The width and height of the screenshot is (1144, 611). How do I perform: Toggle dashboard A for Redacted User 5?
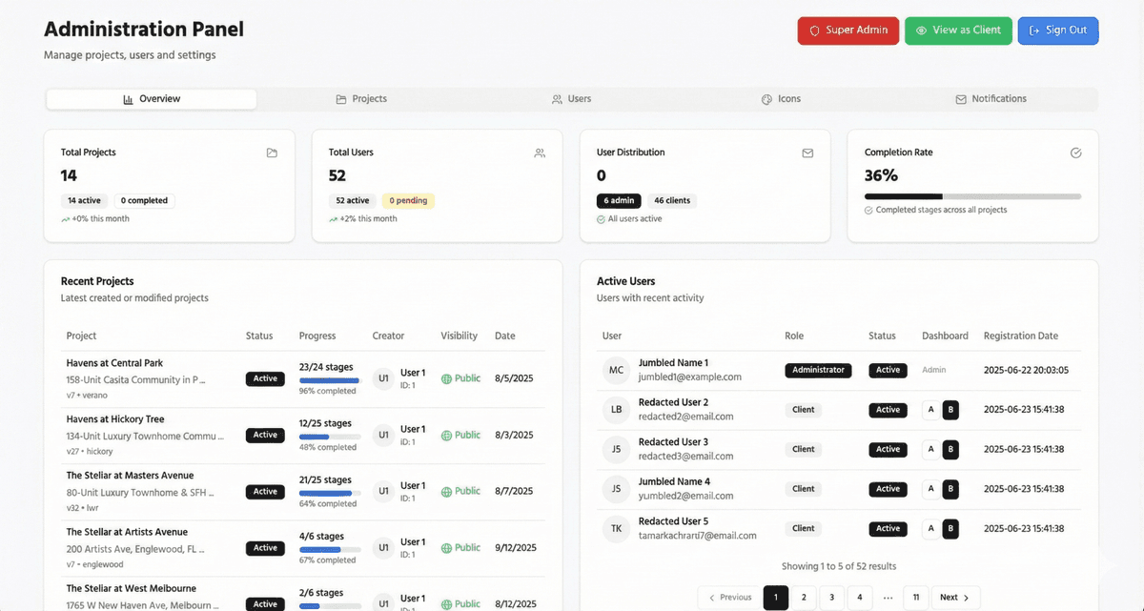pos(929,528)
